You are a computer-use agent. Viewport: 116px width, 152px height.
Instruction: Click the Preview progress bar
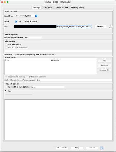tap(19, 94)
